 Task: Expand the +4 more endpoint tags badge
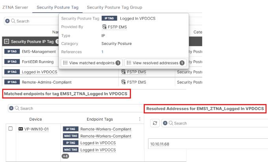click(66, 156)
